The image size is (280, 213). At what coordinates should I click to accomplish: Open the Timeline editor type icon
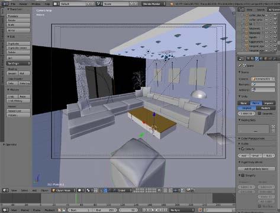pos(5,210)
